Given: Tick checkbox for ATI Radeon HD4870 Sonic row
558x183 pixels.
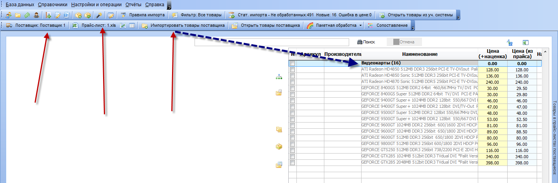Looking at the screenshot, I should (293, 82).
